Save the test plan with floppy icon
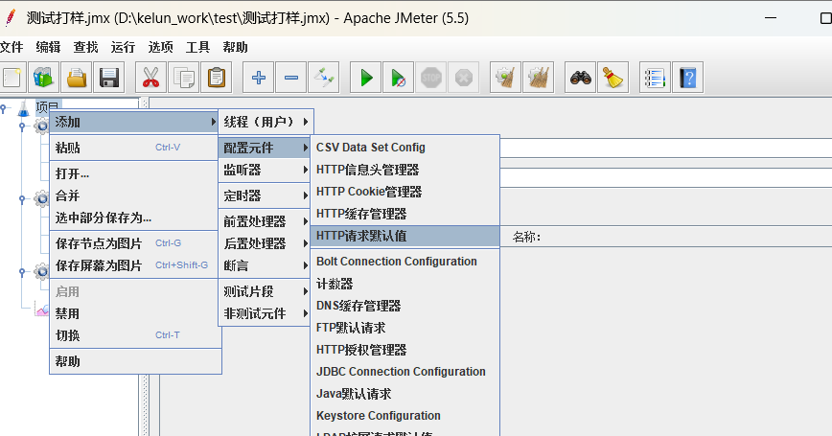This screenshot has width=832, height=436. point(108,78)
